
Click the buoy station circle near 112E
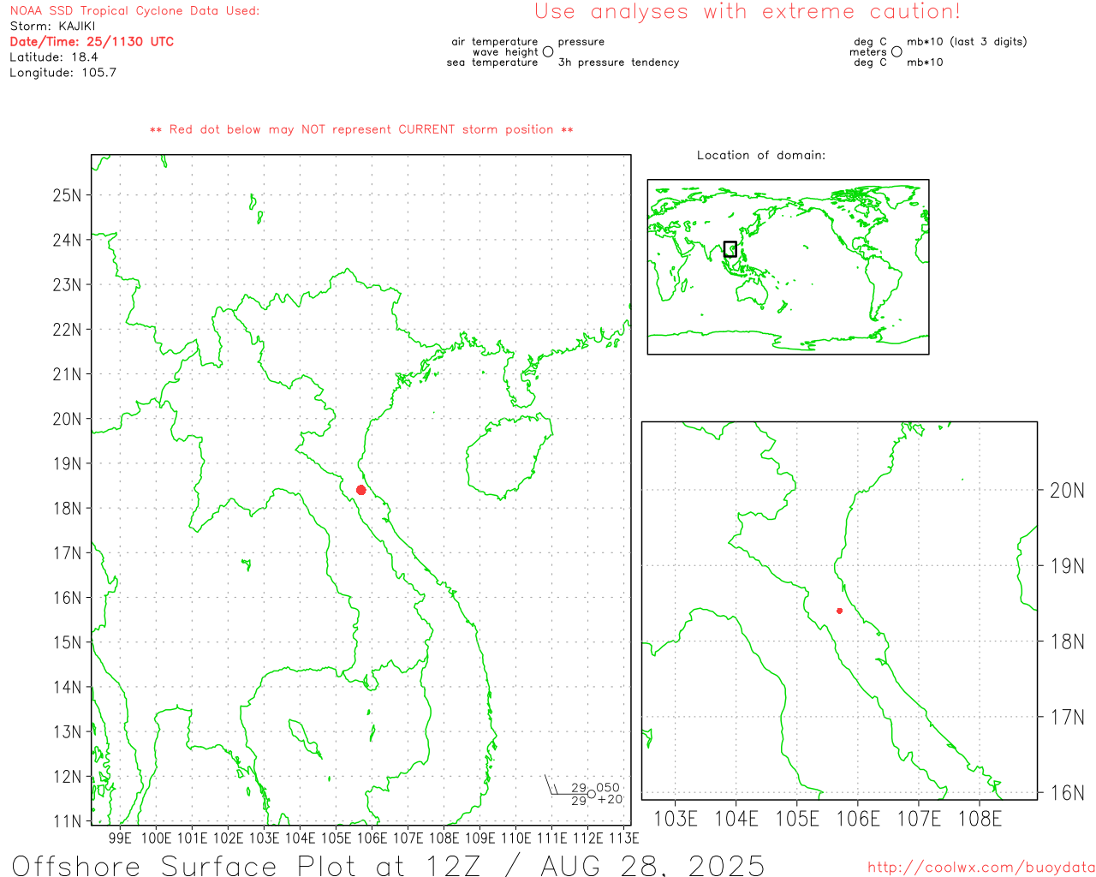[x=591, y=794]
